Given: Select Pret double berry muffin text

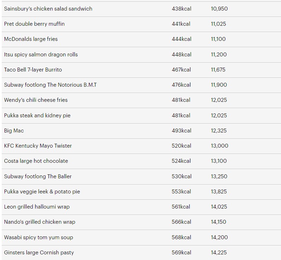Looking at the screenshot, I should coord(34,24).
